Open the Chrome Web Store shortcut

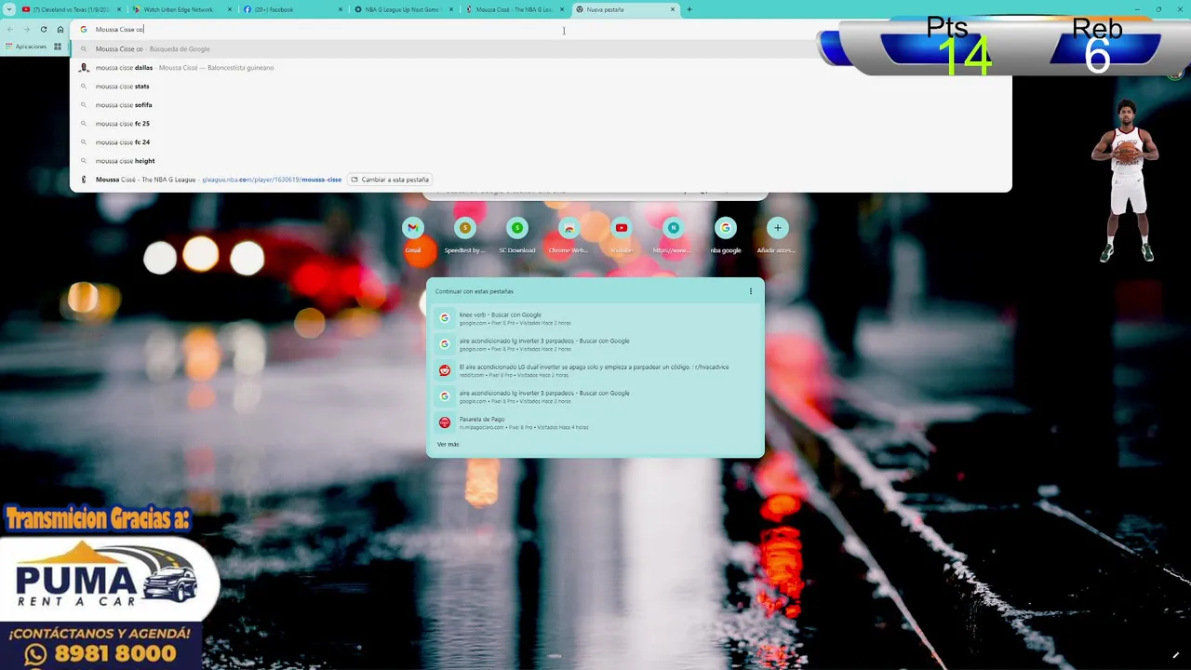click(x=569, y=235)
